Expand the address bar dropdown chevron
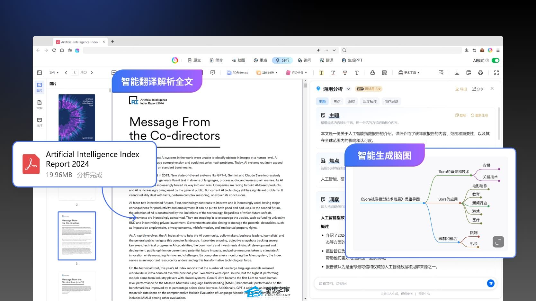The image size is (536, 301). pos(334,50)
